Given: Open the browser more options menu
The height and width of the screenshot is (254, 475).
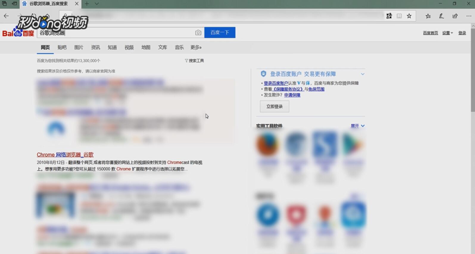Looking at the screenshot, I should click(469, 16).
